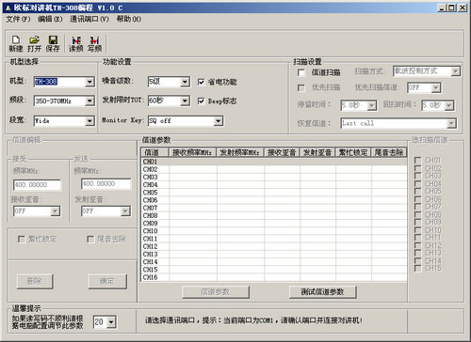Click the 删除 button
471x342 pixels.
pos(35,282)
